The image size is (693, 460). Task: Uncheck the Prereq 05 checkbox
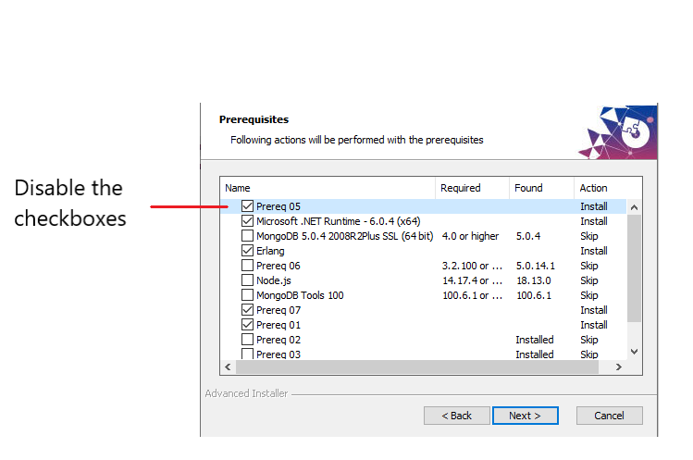[x=247, y=206]
